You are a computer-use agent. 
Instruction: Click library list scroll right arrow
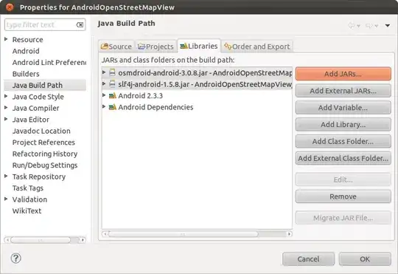pos(289,234)
